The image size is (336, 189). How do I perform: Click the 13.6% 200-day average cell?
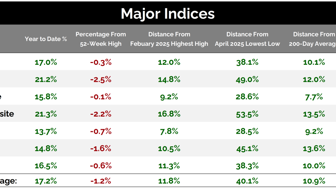tap(314, 148)
